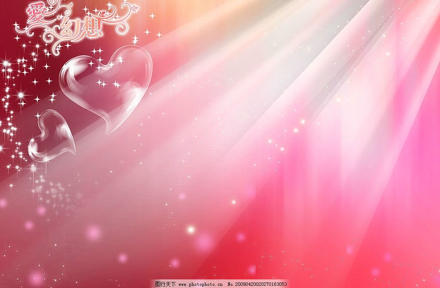The width and height of the screenshot is (440, 288).
Task: Click the swirl flourish left of 爱
Action: [21, 29]
